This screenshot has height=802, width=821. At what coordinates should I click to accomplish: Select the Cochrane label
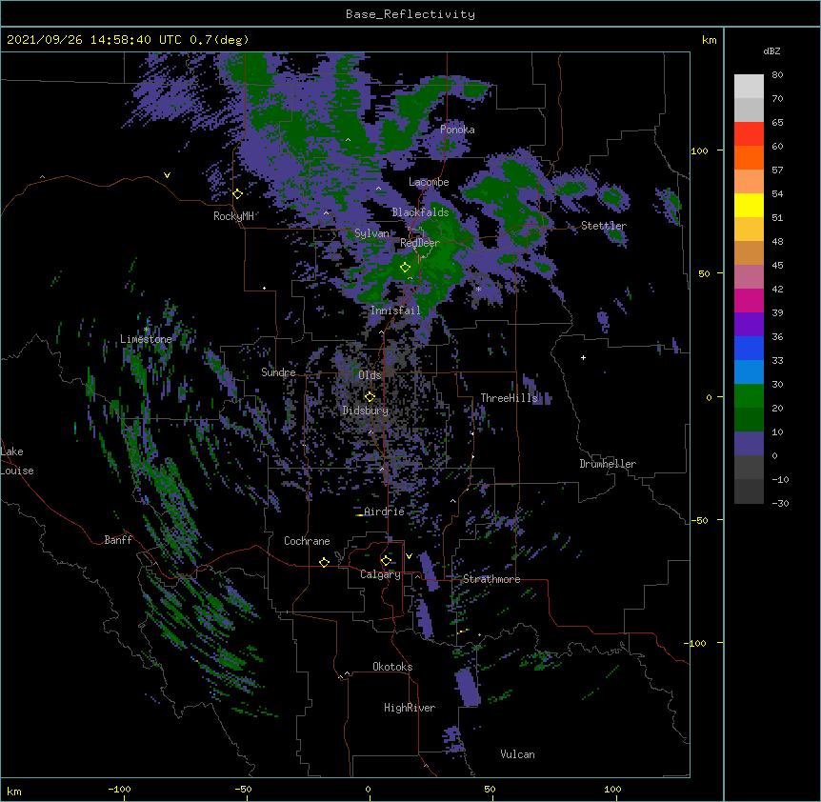pyautogui.click(x=307, y=541)
